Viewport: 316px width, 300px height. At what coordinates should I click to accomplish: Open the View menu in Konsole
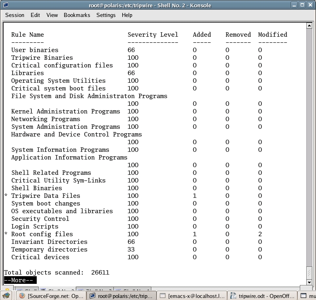point(52,15)
